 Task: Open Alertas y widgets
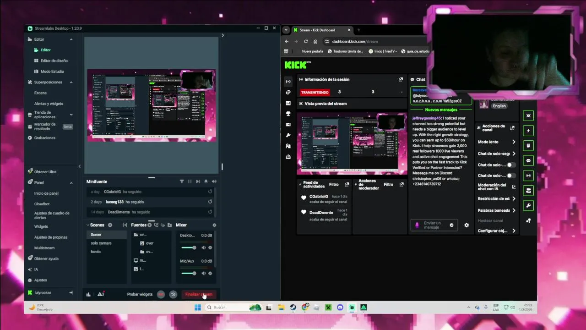point(49,104)
